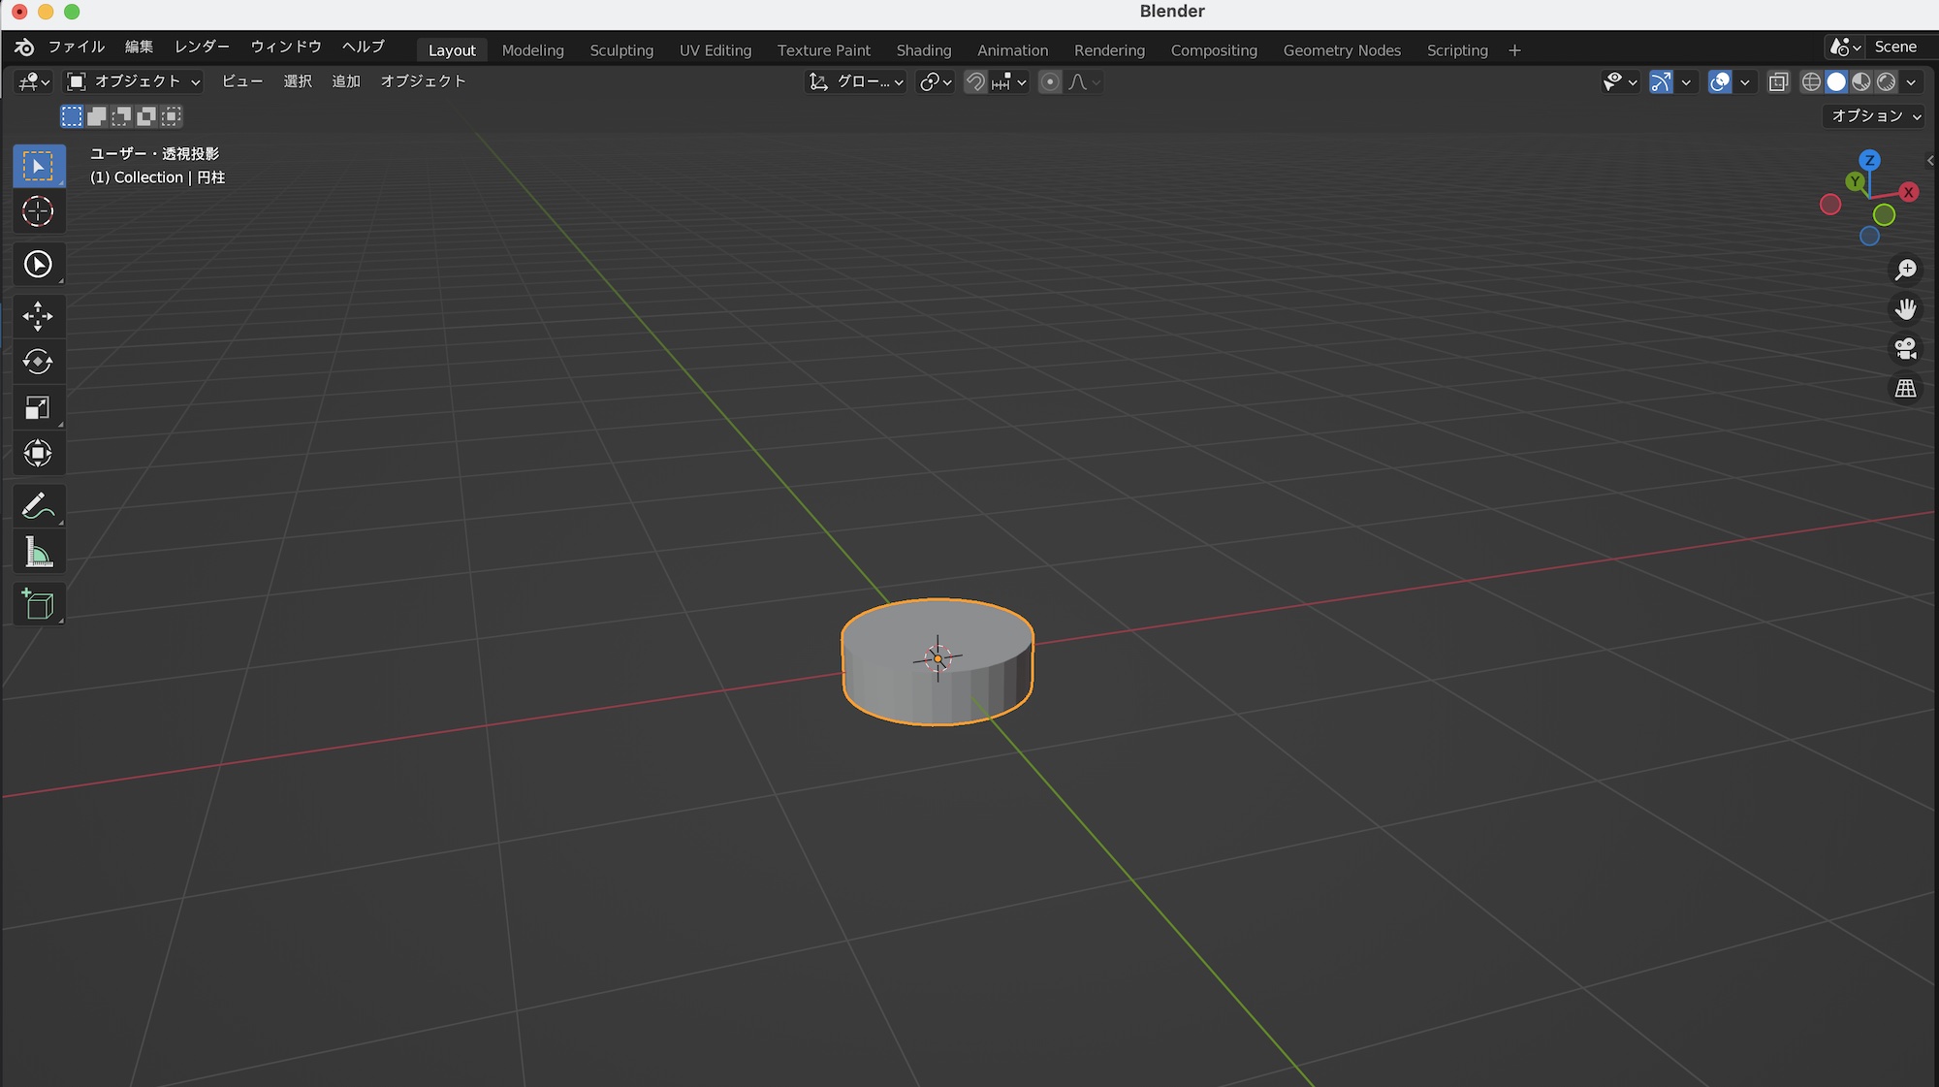Toggle snapping magnet button
The image size is (1939, 1087).
pos(975,82)
